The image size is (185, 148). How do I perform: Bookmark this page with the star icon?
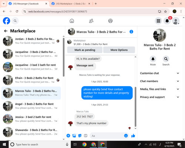[165, 11]
